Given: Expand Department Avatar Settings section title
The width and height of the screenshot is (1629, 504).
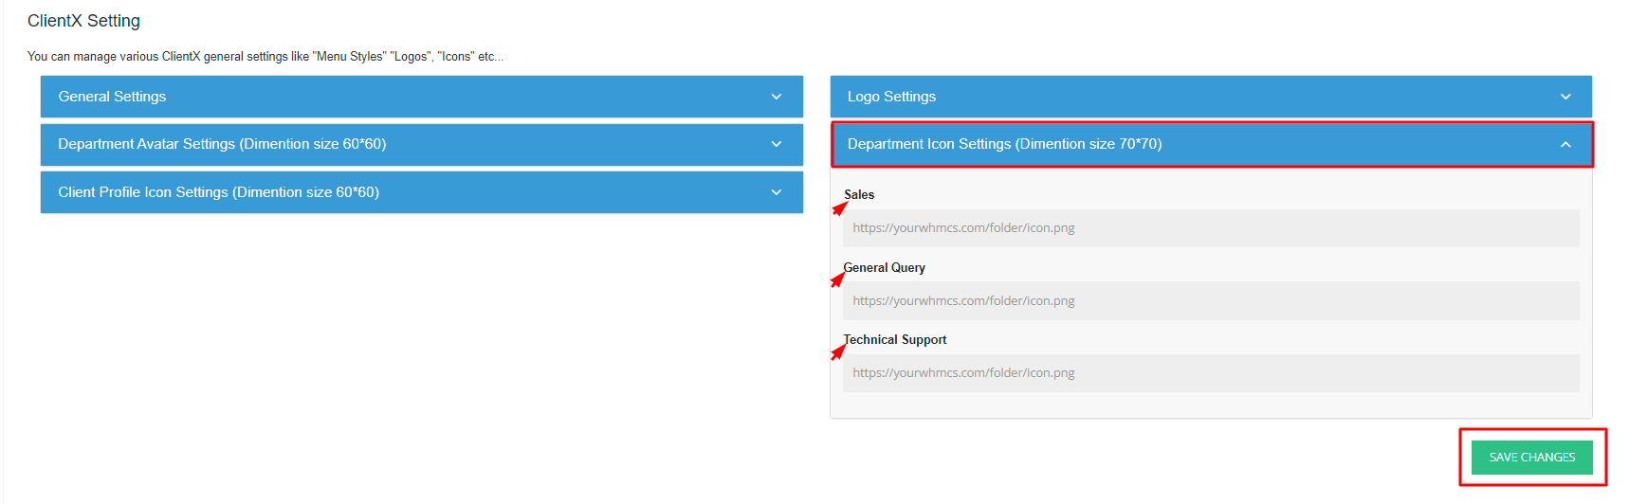Looking at the screenshot, I should [x=222, y=144].
